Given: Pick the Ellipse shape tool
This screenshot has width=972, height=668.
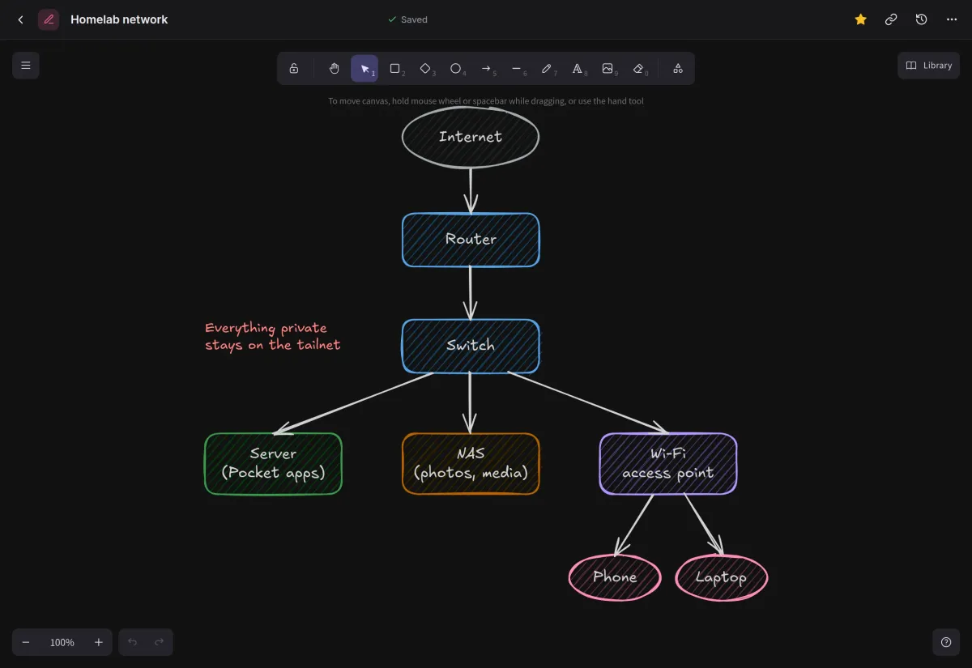Looking at the screenshot, I should [455, 69].
